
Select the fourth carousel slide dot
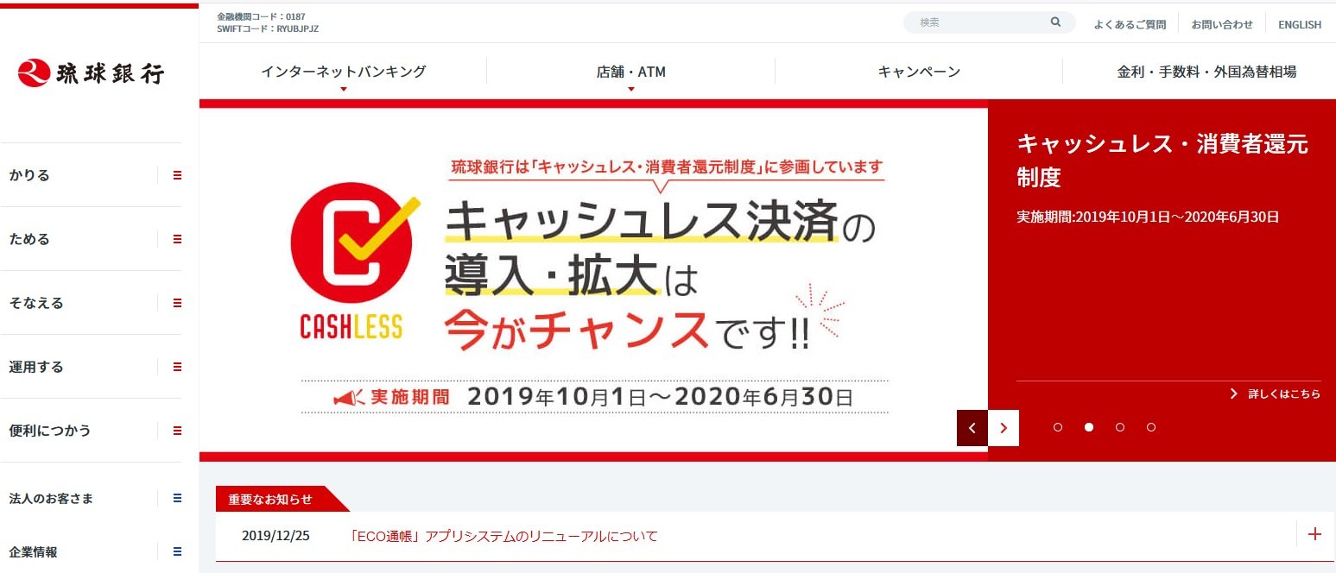[1151, 427]
